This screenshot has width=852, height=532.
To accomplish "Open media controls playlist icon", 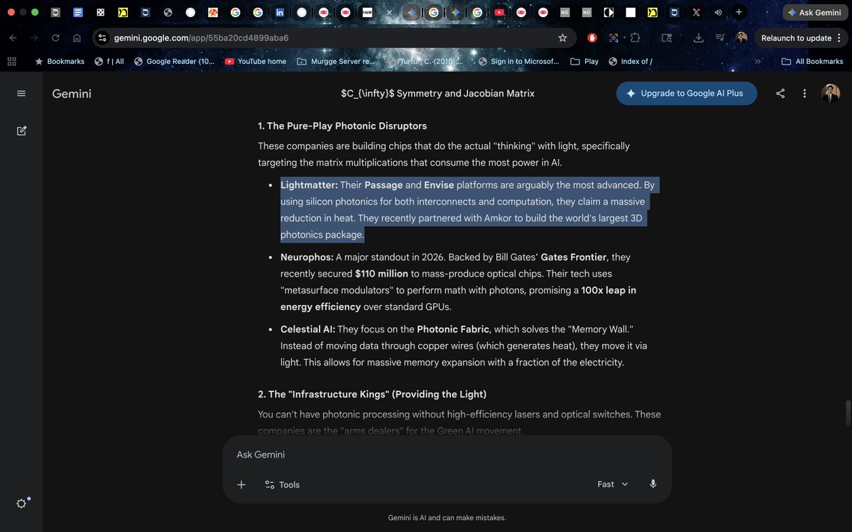I will tap(720, 38).
